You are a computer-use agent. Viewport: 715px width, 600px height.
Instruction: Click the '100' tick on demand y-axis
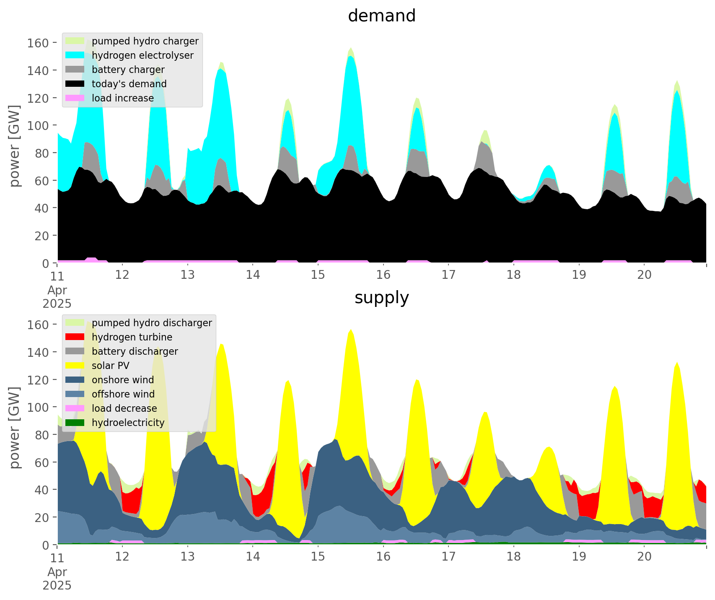pyautogui.click(x=39, y=125)
